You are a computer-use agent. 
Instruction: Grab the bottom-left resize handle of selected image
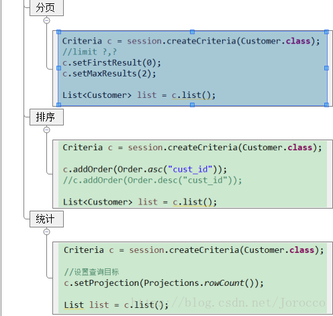pos(59,105)
